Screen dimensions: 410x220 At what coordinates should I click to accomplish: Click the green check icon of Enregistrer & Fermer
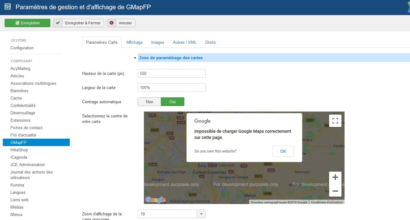coord(58,23)
